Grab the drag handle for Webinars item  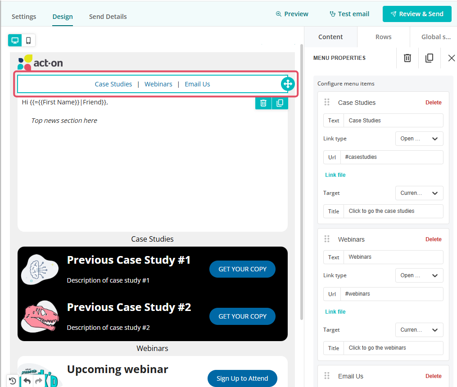[x=327, y=239]
